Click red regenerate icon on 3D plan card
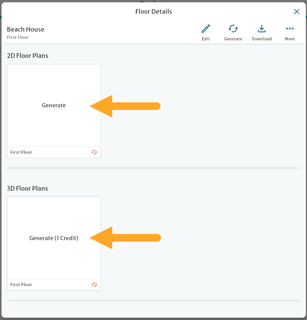307x320 pixels. tap(94, 285)
